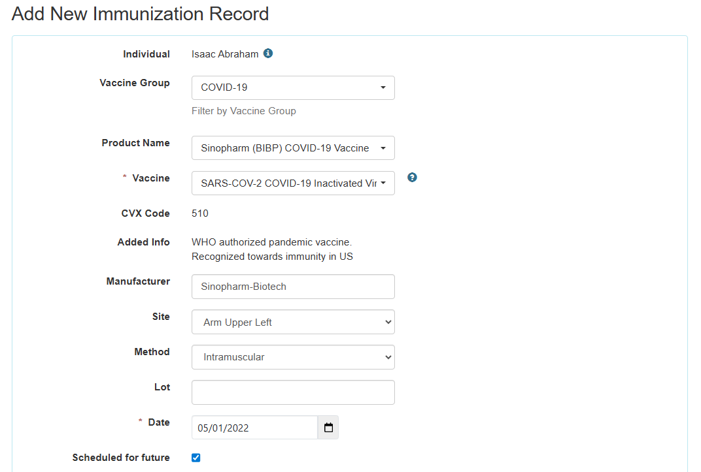Uncheck the Scheduled for future checkbox

(x=196, y=458)
